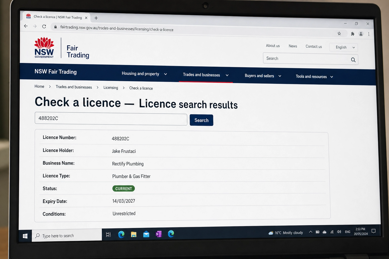The height and width of the screenshot is (259, 389).
Task: Click the Contact us link
Action: tap(314, 47)
